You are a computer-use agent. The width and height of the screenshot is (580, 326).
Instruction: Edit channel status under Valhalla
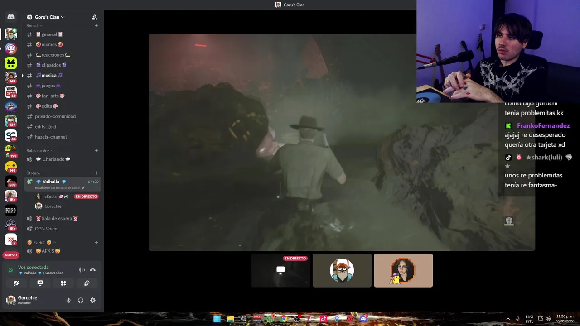click(x=60, y=187)
